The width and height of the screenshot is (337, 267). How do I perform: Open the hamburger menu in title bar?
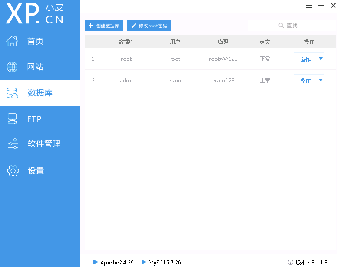(309, 5)
